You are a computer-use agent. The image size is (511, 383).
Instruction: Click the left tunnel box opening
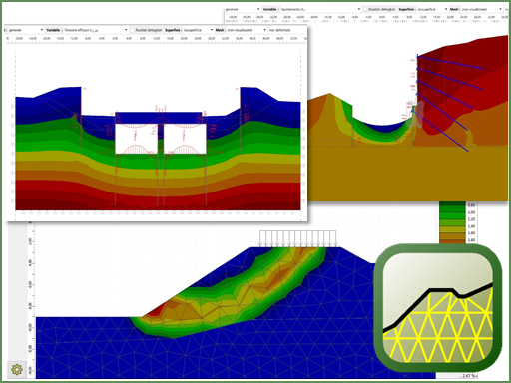pyautogui.click(x=137, y=139)
